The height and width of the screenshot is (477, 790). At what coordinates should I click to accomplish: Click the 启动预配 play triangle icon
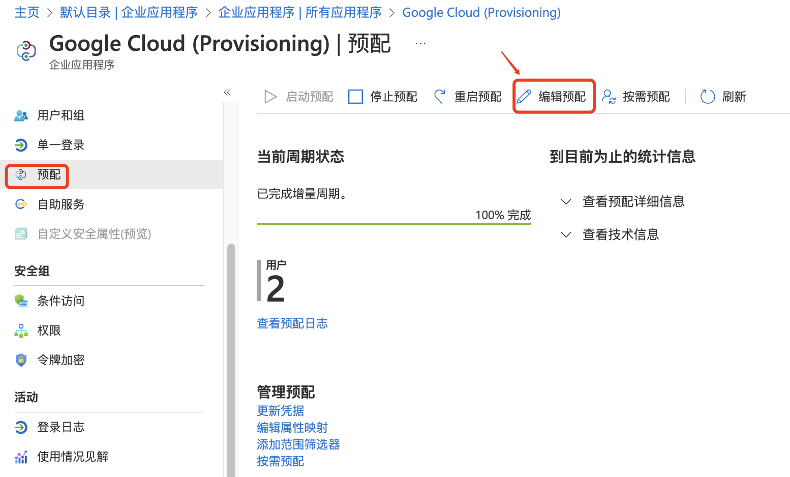tap(271, 97)
